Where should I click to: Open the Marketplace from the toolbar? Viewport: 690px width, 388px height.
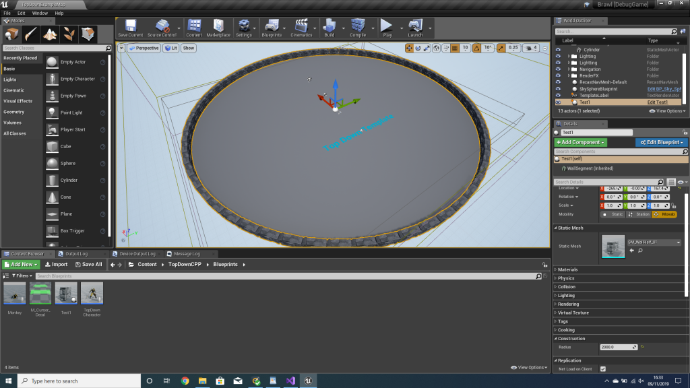[218, 28]
